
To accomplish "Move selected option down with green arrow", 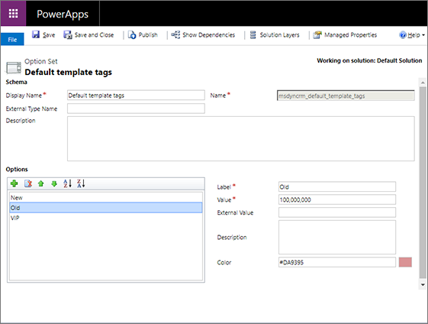I will (x=54, y=183).
